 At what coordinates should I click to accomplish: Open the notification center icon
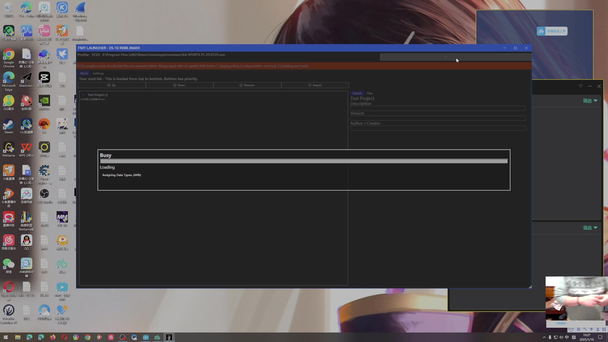pyautogui.click(x=600, y=337)
